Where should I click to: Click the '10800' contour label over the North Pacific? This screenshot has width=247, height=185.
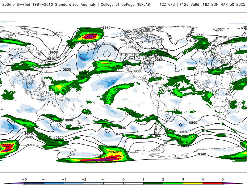click(66, 70)
